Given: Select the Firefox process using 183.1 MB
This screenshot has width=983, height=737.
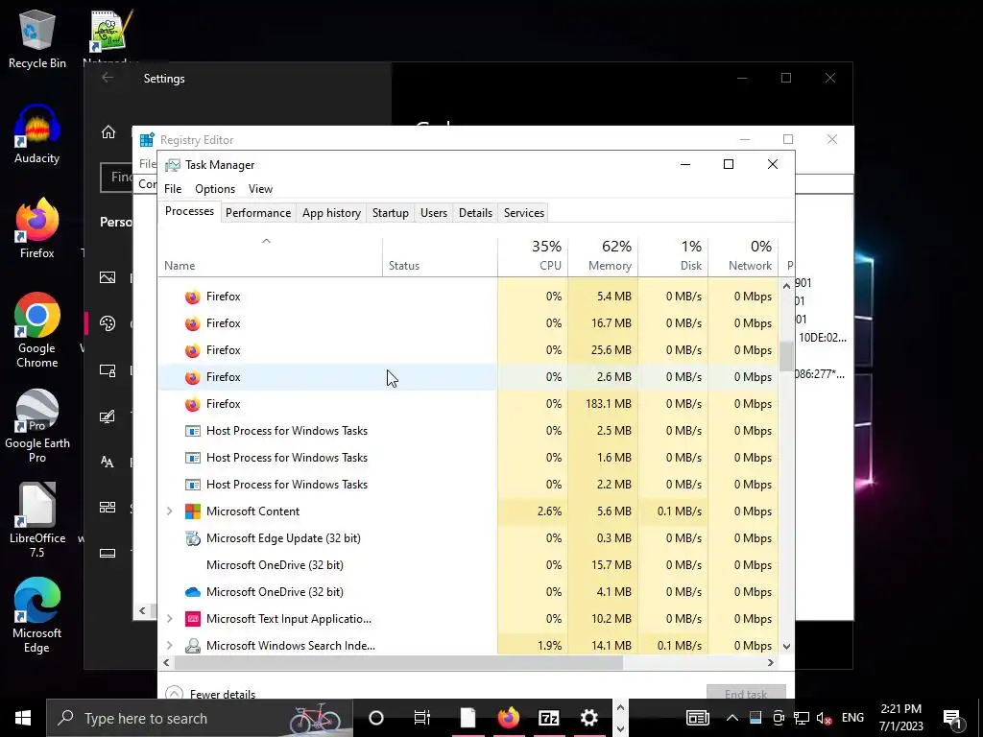Looking at the screenshot, I should (468, 404).
